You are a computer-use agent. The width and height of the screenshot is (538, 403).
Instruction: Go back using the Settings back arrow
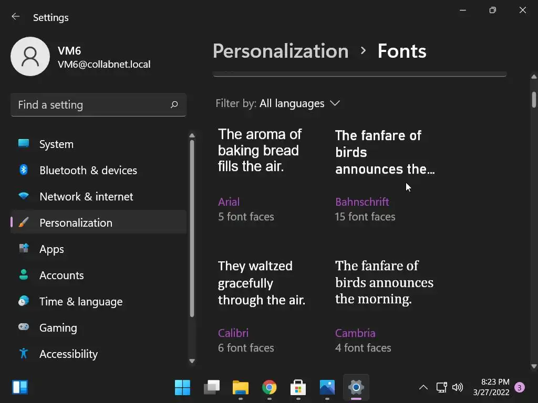(15, 16)
